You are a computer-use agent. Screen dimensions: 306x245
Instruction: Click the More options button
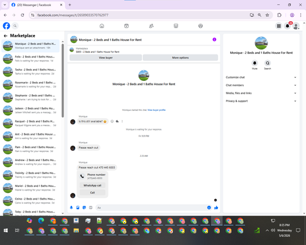coord(181,58)
